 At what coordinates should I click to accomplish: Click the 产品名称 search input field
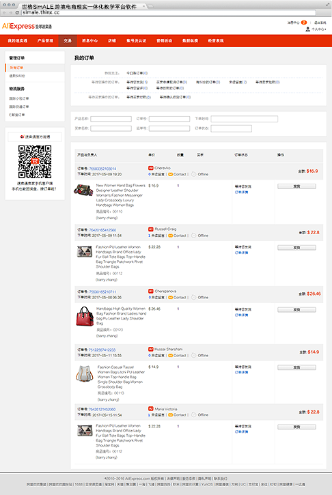tap(111, 119)
